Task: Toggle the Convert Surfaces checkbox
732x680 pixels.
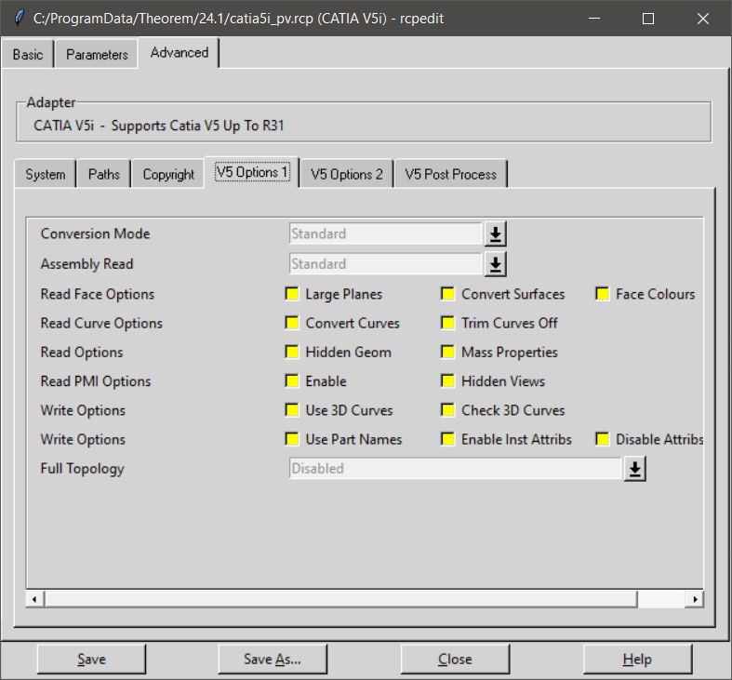Action: pyautogui.click(x=447, y=294)
